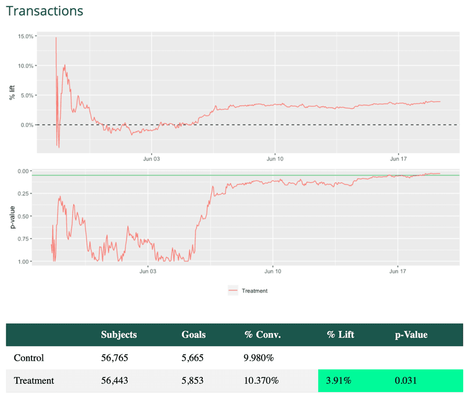Image resolution: width=465 pixels, height=395 pixels.
Task: Click the Transactions heading
Action: click(x=44, y=11)
